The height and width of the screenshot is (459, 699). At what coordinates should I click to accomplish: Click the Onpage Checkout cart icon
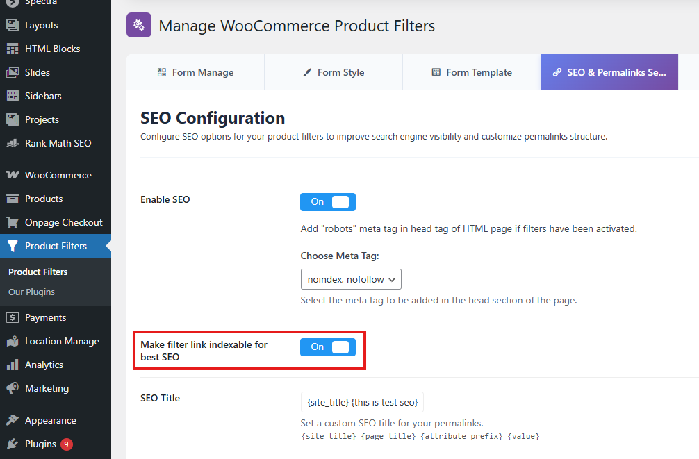[x=13, y=222]
